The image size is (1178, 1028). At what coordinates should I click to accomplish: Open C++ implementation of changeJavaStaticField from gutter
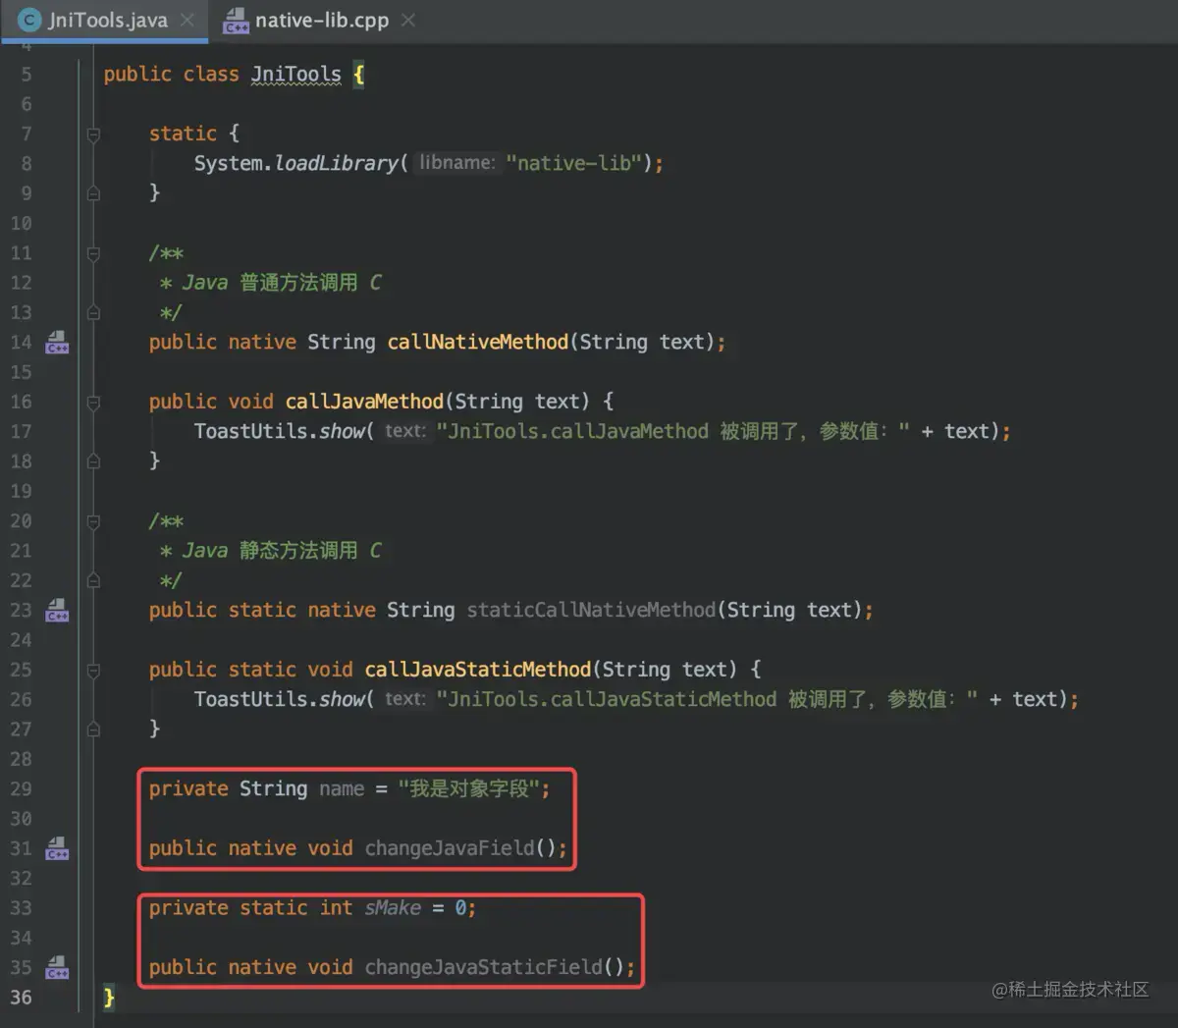(x=57, y=967)
